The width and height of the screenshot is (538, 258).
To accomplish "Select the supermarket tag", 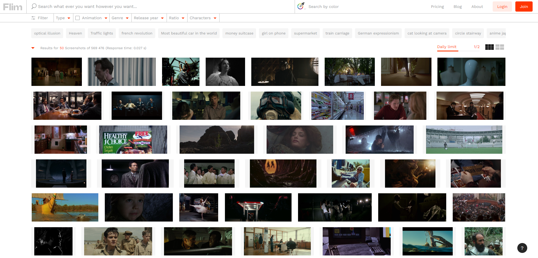I will click(305, 33).
